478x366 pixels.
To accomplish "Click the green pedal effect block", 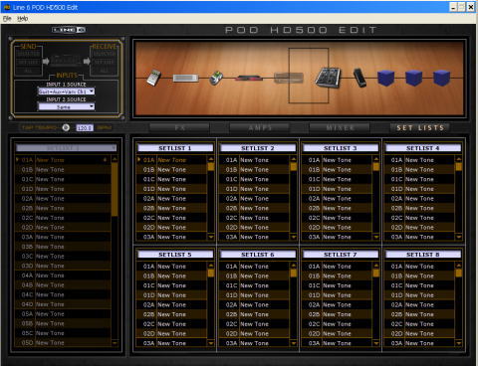I will [x=216, y=79].
